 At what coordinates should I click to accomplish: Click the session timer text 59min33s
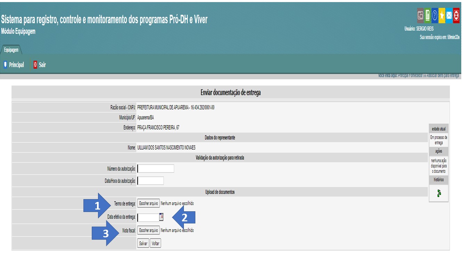click(453, 37)
